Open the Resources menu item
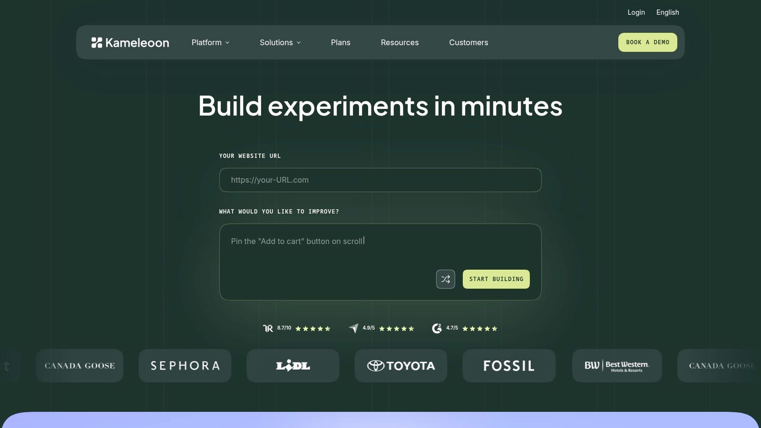761x428 pixels. pyautogui.click(x=400, y=42)
